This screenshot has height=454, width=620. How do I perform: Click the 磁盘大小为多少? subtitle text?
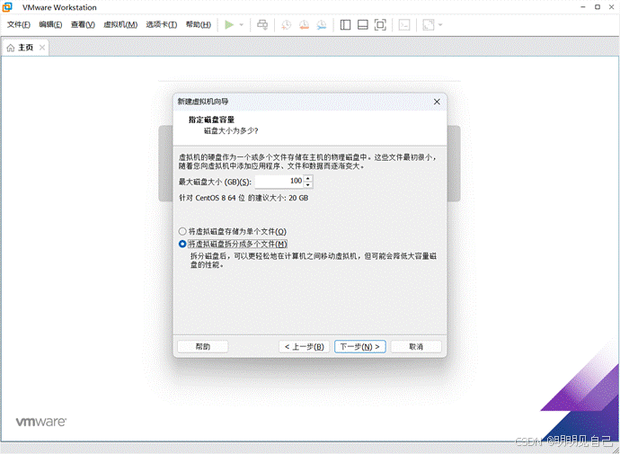click(x=231, y=131)
